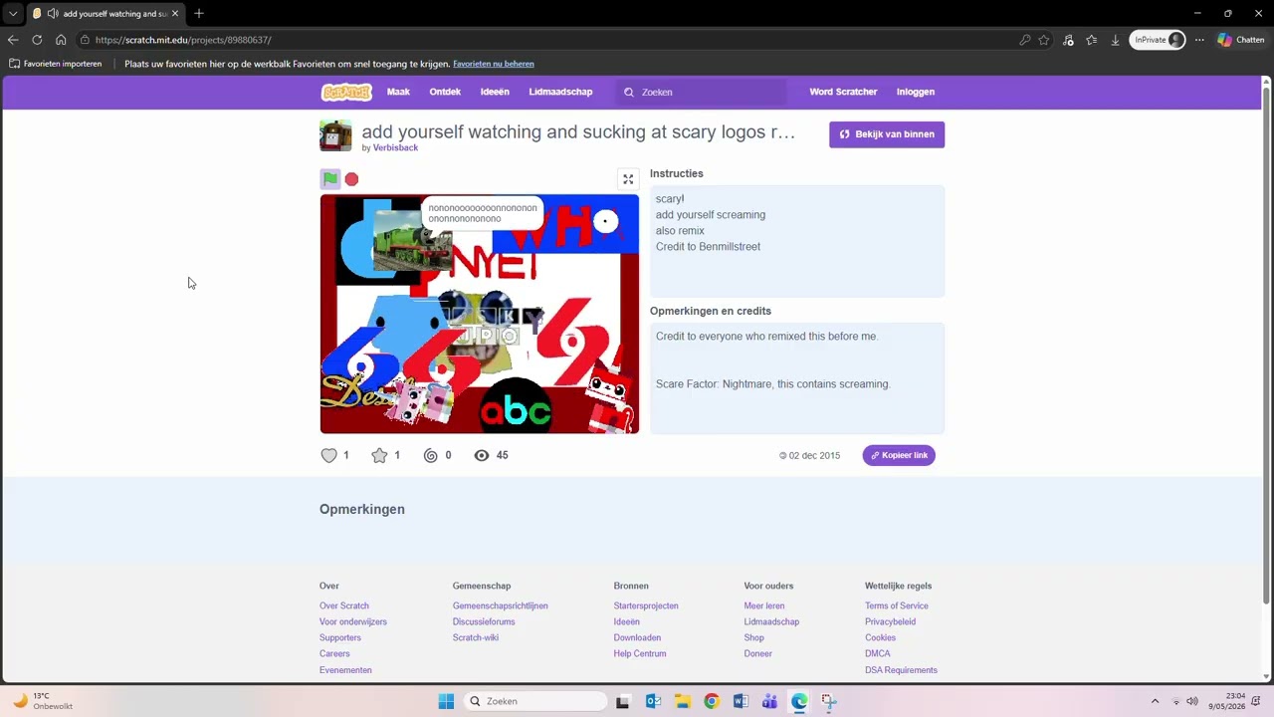Viewport: 1274px width, 717px height.
Task: Click the author avatar thumbnail
Action: [335, 135]
